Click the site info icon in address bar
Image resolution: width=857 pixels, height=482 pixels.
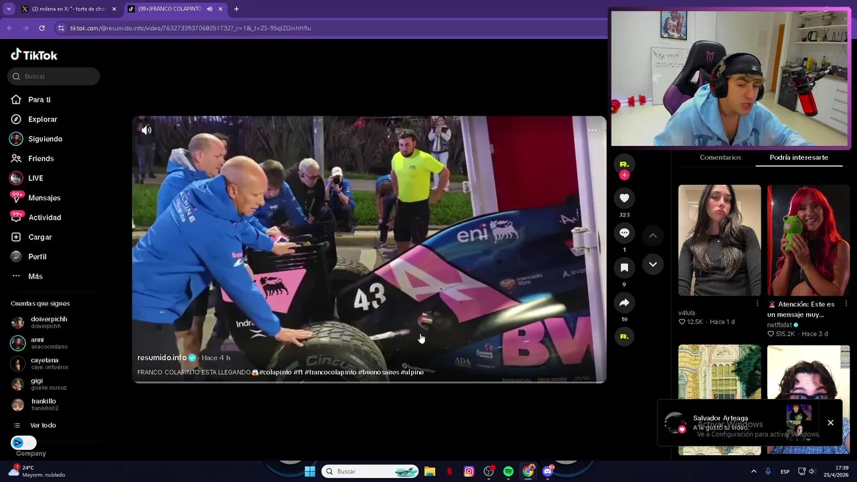[61, 28]
